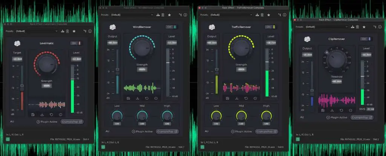Toggle power button in Levelmatic window footer
The height and width of the screenshot is (156, 386).
tap(8, 139)
